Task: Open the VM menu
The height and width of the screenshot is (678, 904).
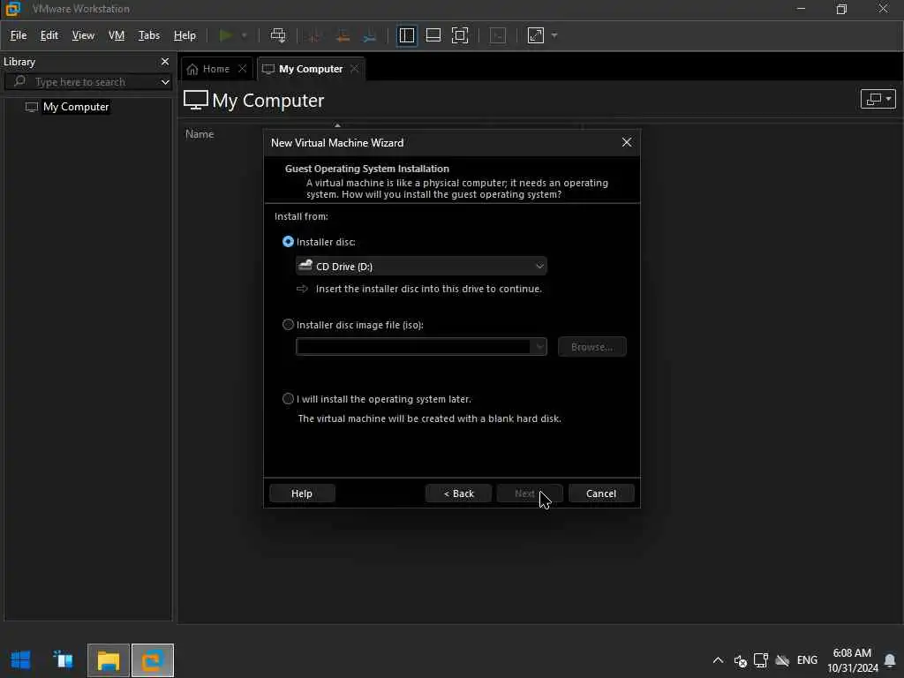Action: point(117,35)
